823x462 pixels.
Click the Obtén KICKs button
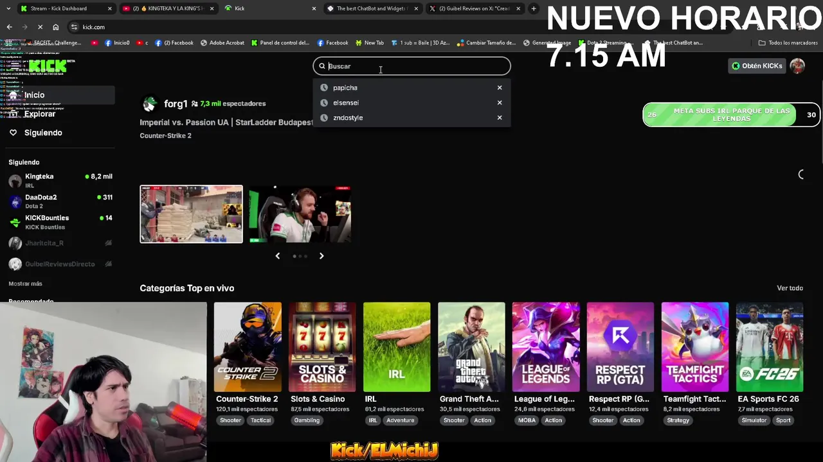click(x=756, y=66)
